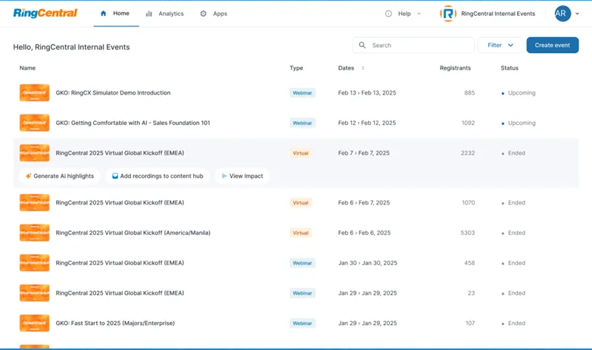Viewport: 592px width, 350px height.
Task: Click Generate AI highlights button
Action: pos(59,176)
